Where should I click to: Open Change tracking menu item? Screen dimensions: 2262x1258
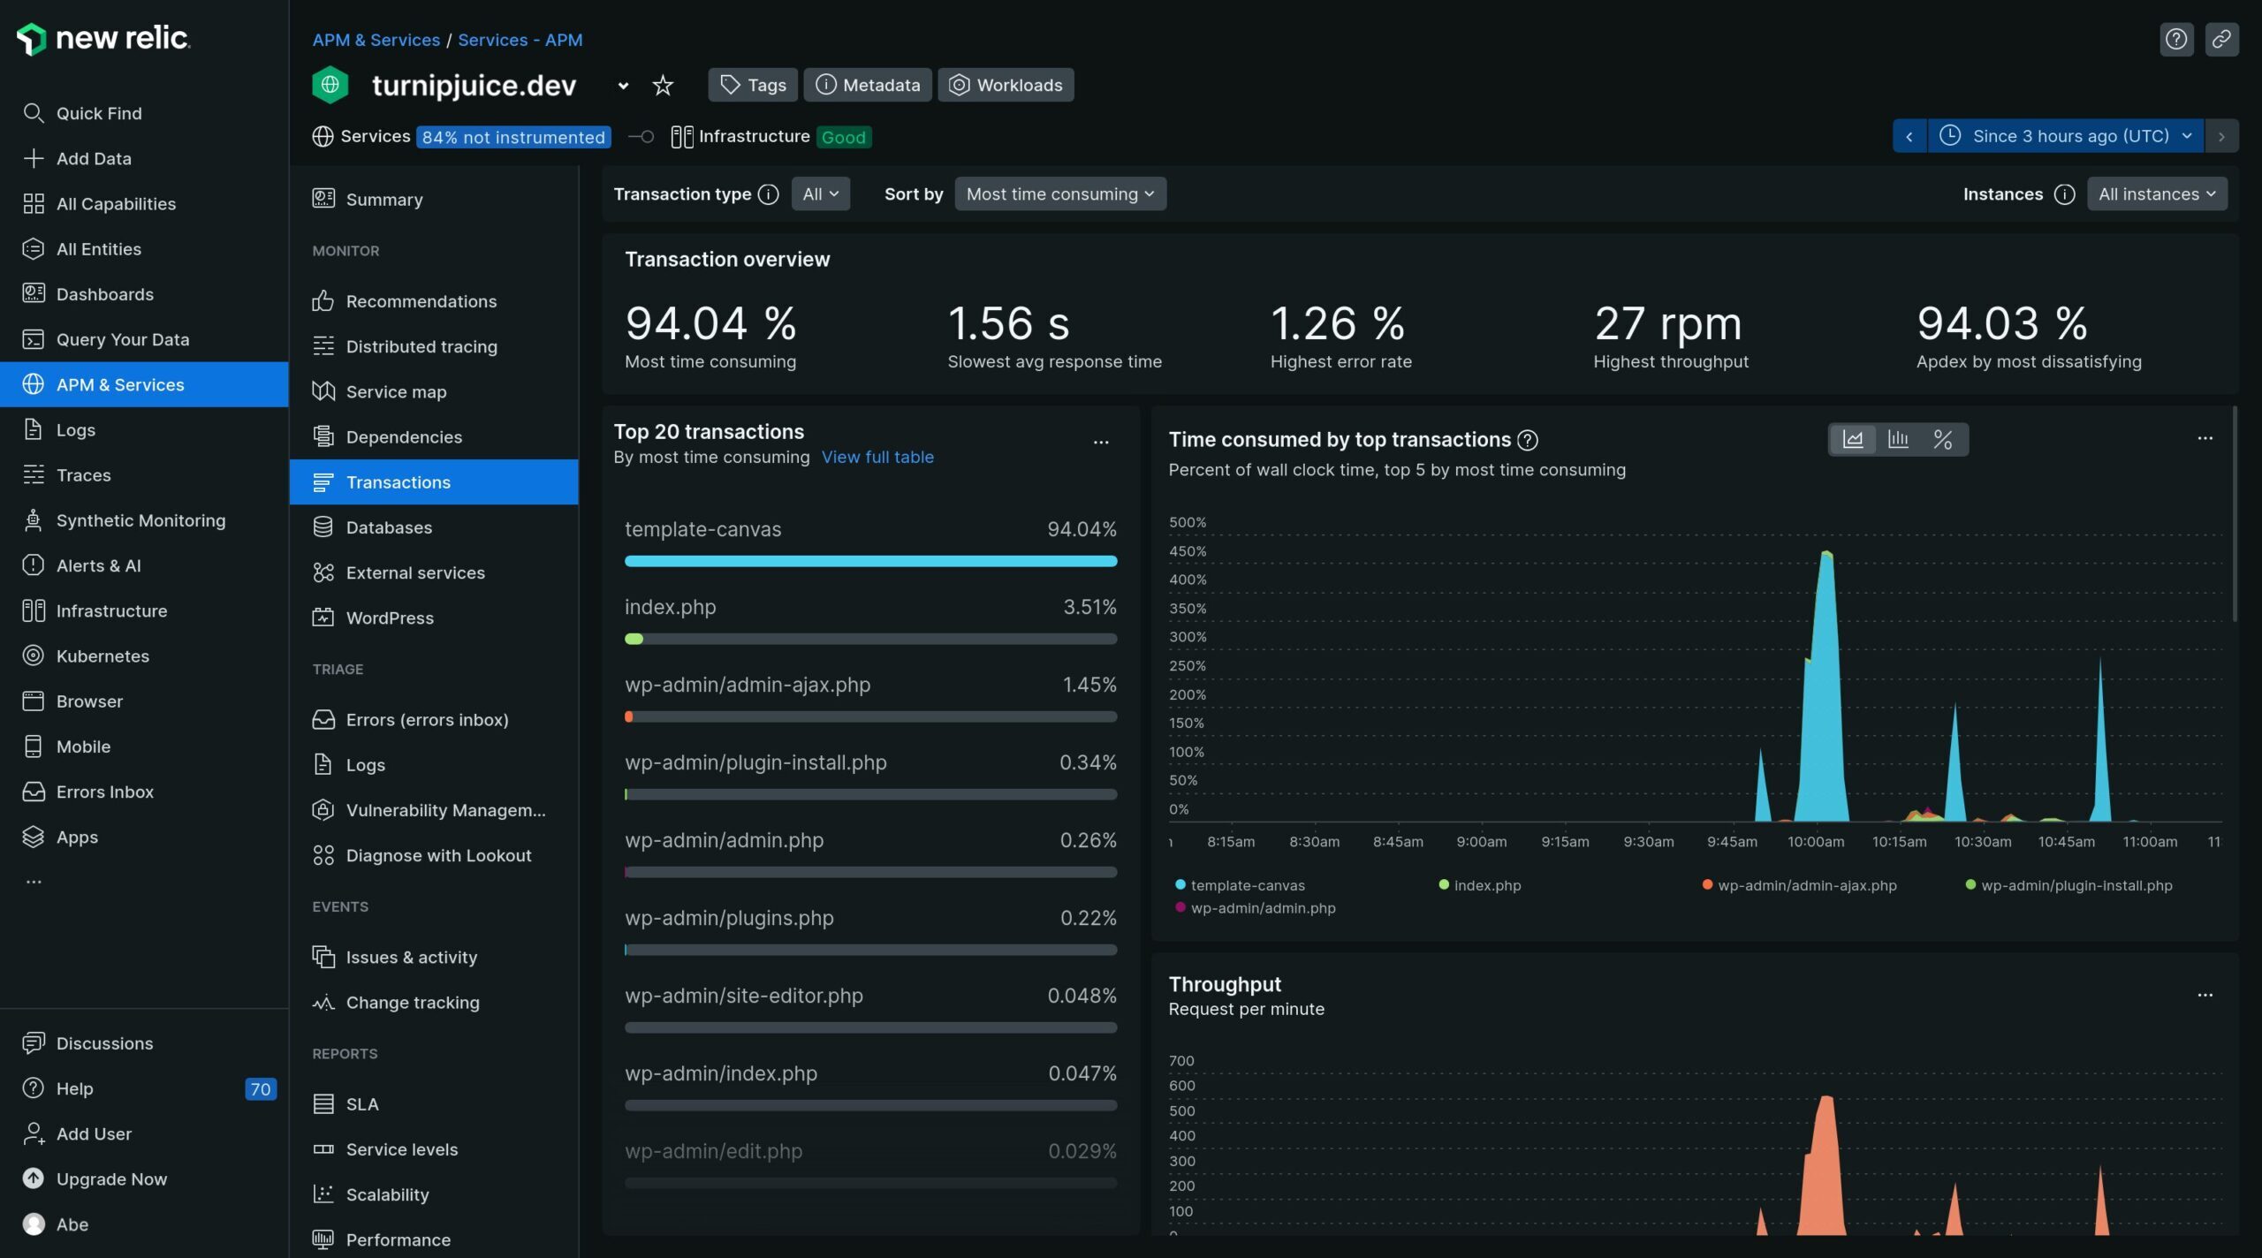(x=434, y=1003)
